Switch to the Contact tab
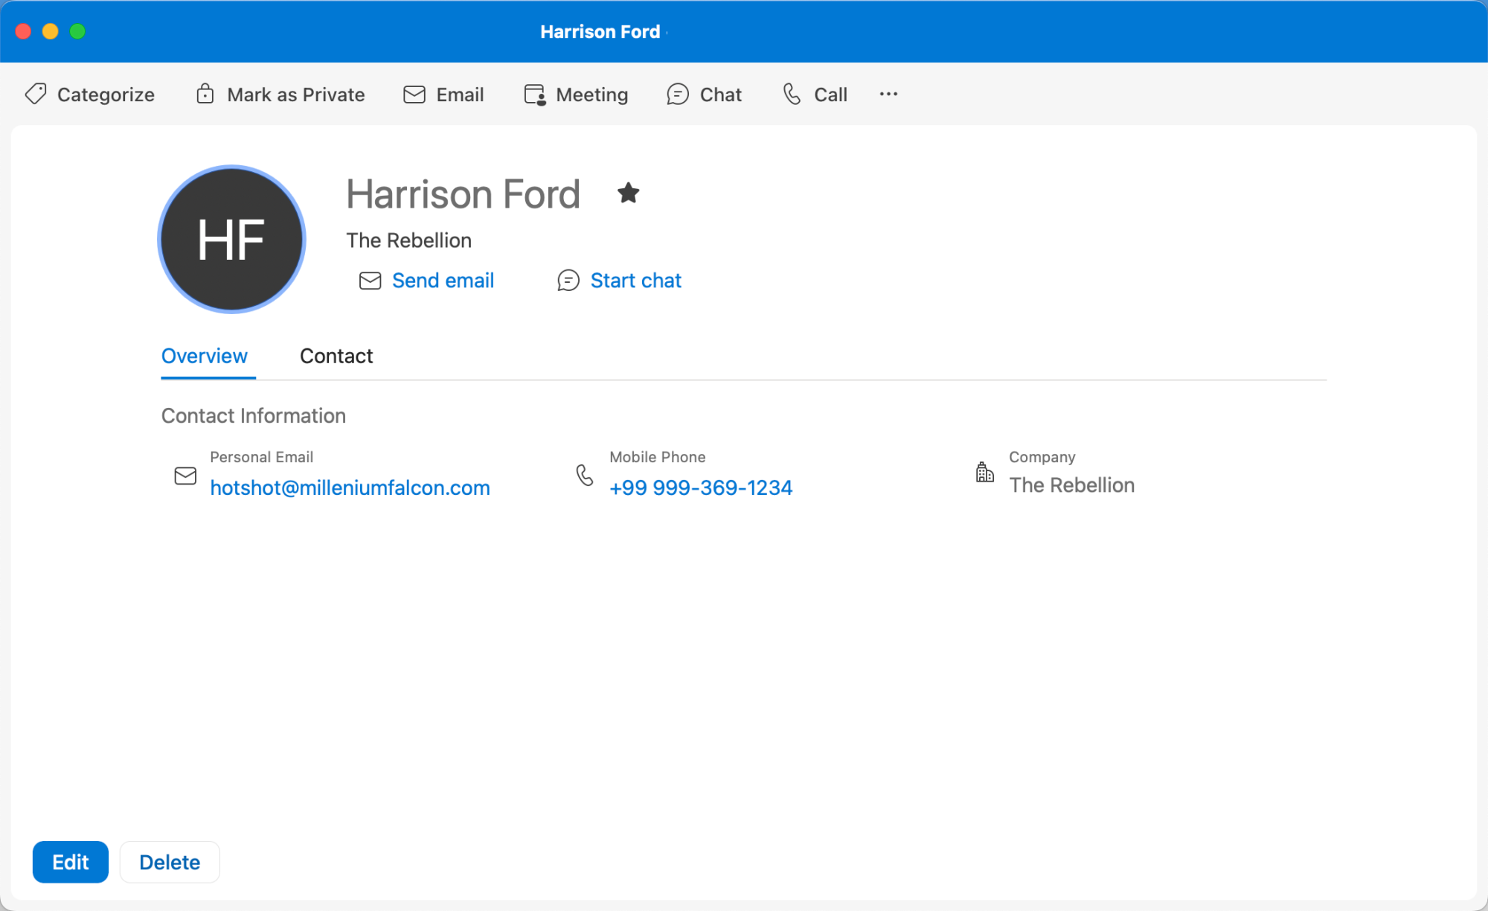This screenshot has height=911, width=1488. 336,356
